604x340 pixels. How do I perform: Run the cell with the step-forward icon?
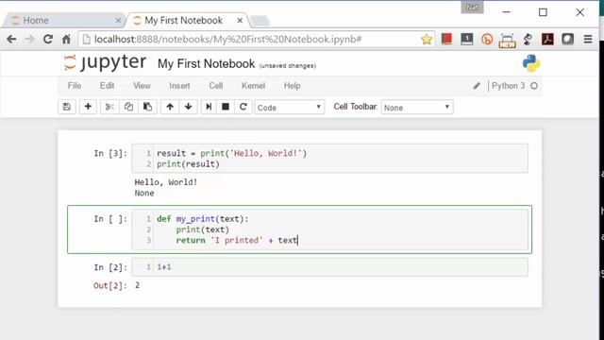209,107
